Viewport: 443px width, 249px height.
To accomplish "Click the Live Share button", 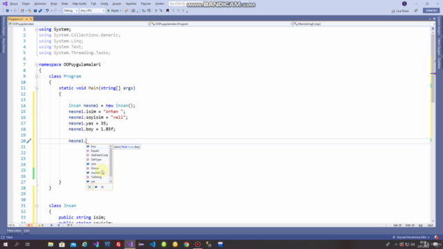I will [x=400, y=11].
